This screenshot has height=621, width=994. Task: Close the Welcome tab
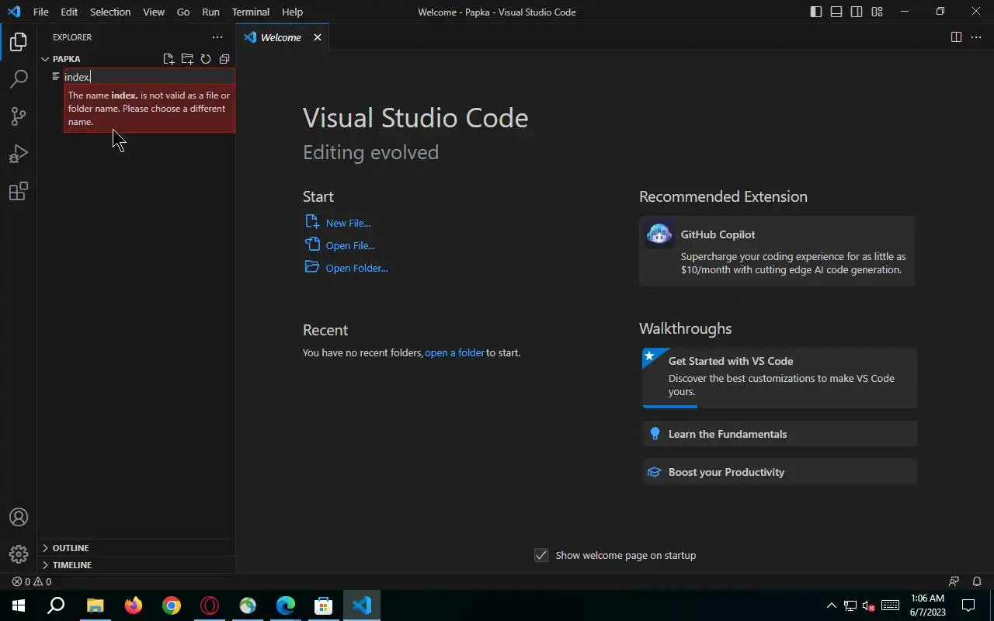(318, 37)
